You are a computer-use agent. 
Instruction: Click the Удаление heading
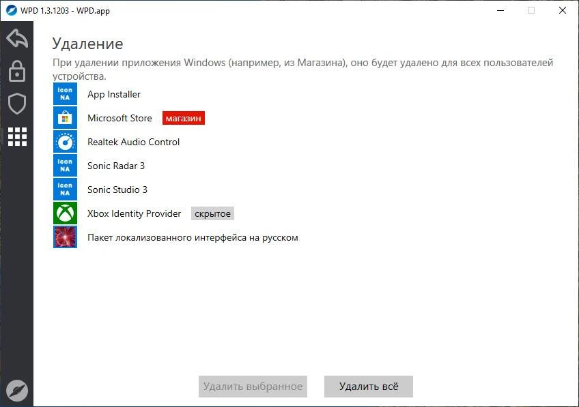point(87,44)
